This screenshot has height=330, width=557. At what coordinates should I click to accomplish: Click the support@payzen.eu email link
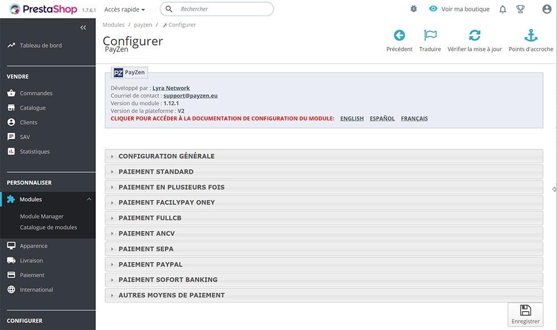pos(190,96)
